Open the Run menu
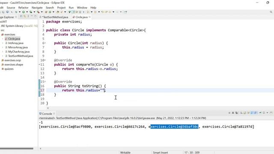 tap(71, 8)
